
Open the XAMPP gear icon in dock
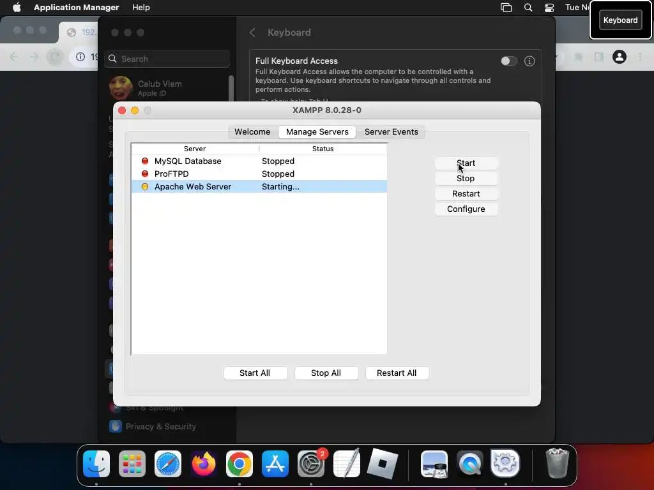click(x=505, y=463)
